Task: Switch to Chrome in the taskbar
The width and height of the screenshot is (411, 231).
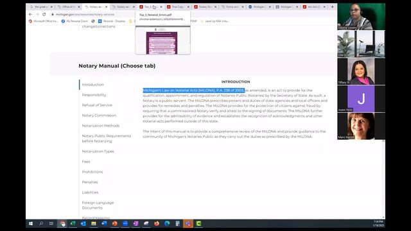Action: pos(62,223)
